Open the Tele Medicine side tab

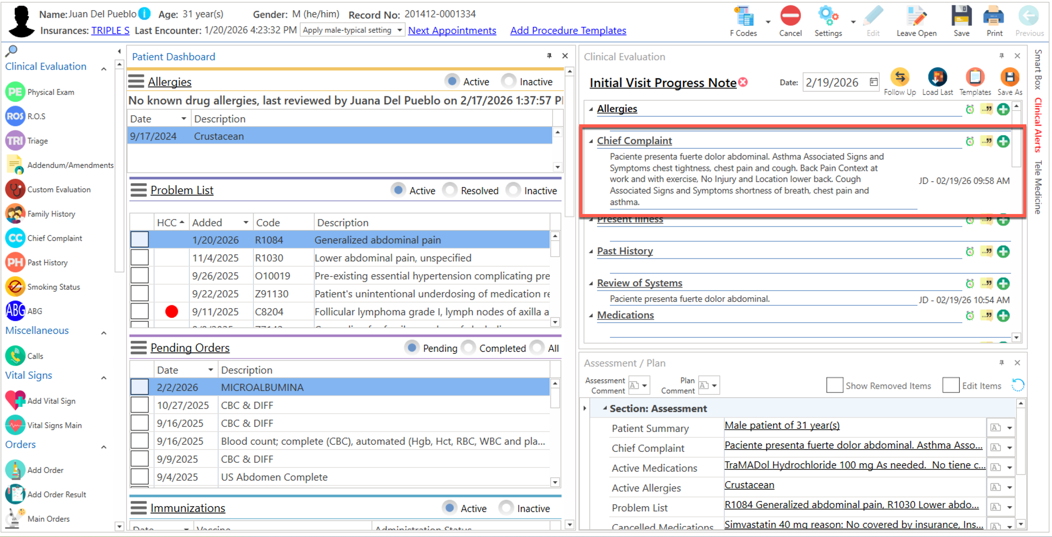[x=1038, y=187]
